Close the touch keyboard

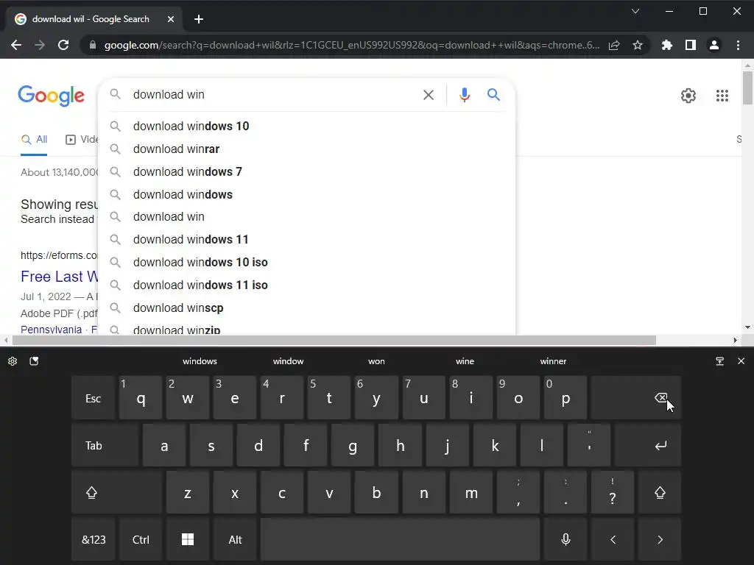click(x=741, y=360)
